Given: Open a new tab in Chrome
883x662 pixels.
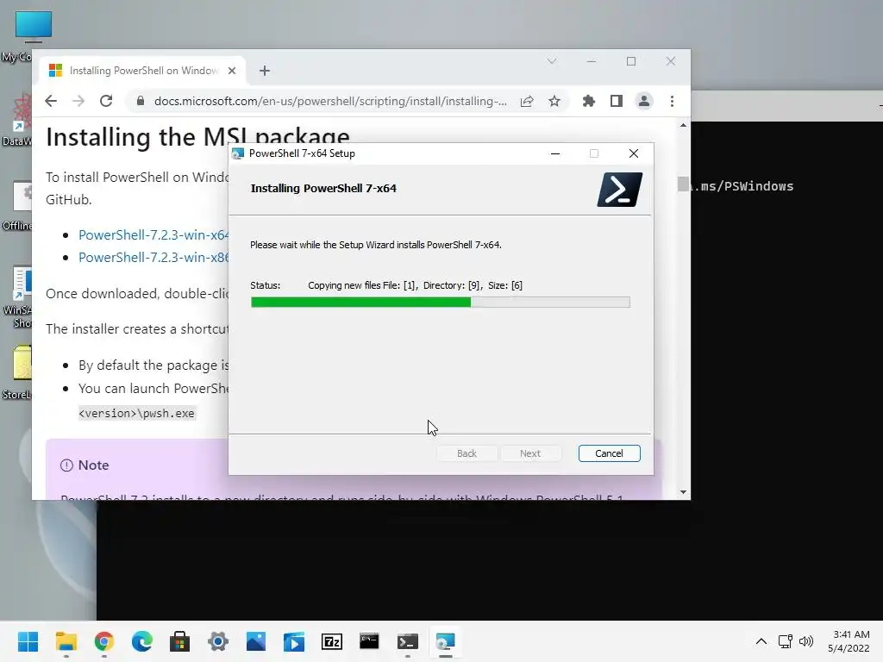Looking at the screenshot, I should (265, 71).
